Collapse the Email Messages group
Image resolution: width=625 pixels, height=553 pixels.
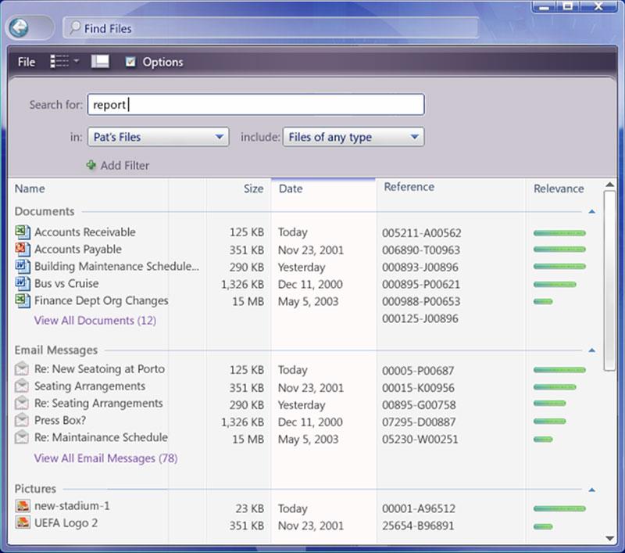(592, 350)
